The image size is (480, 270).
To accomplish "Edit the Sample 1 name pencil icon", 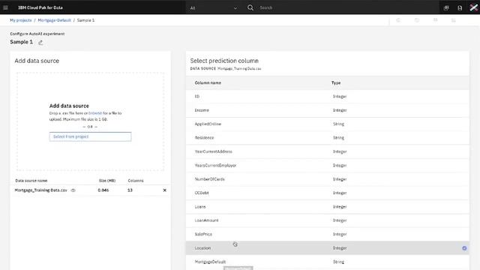I will point(40,43).
